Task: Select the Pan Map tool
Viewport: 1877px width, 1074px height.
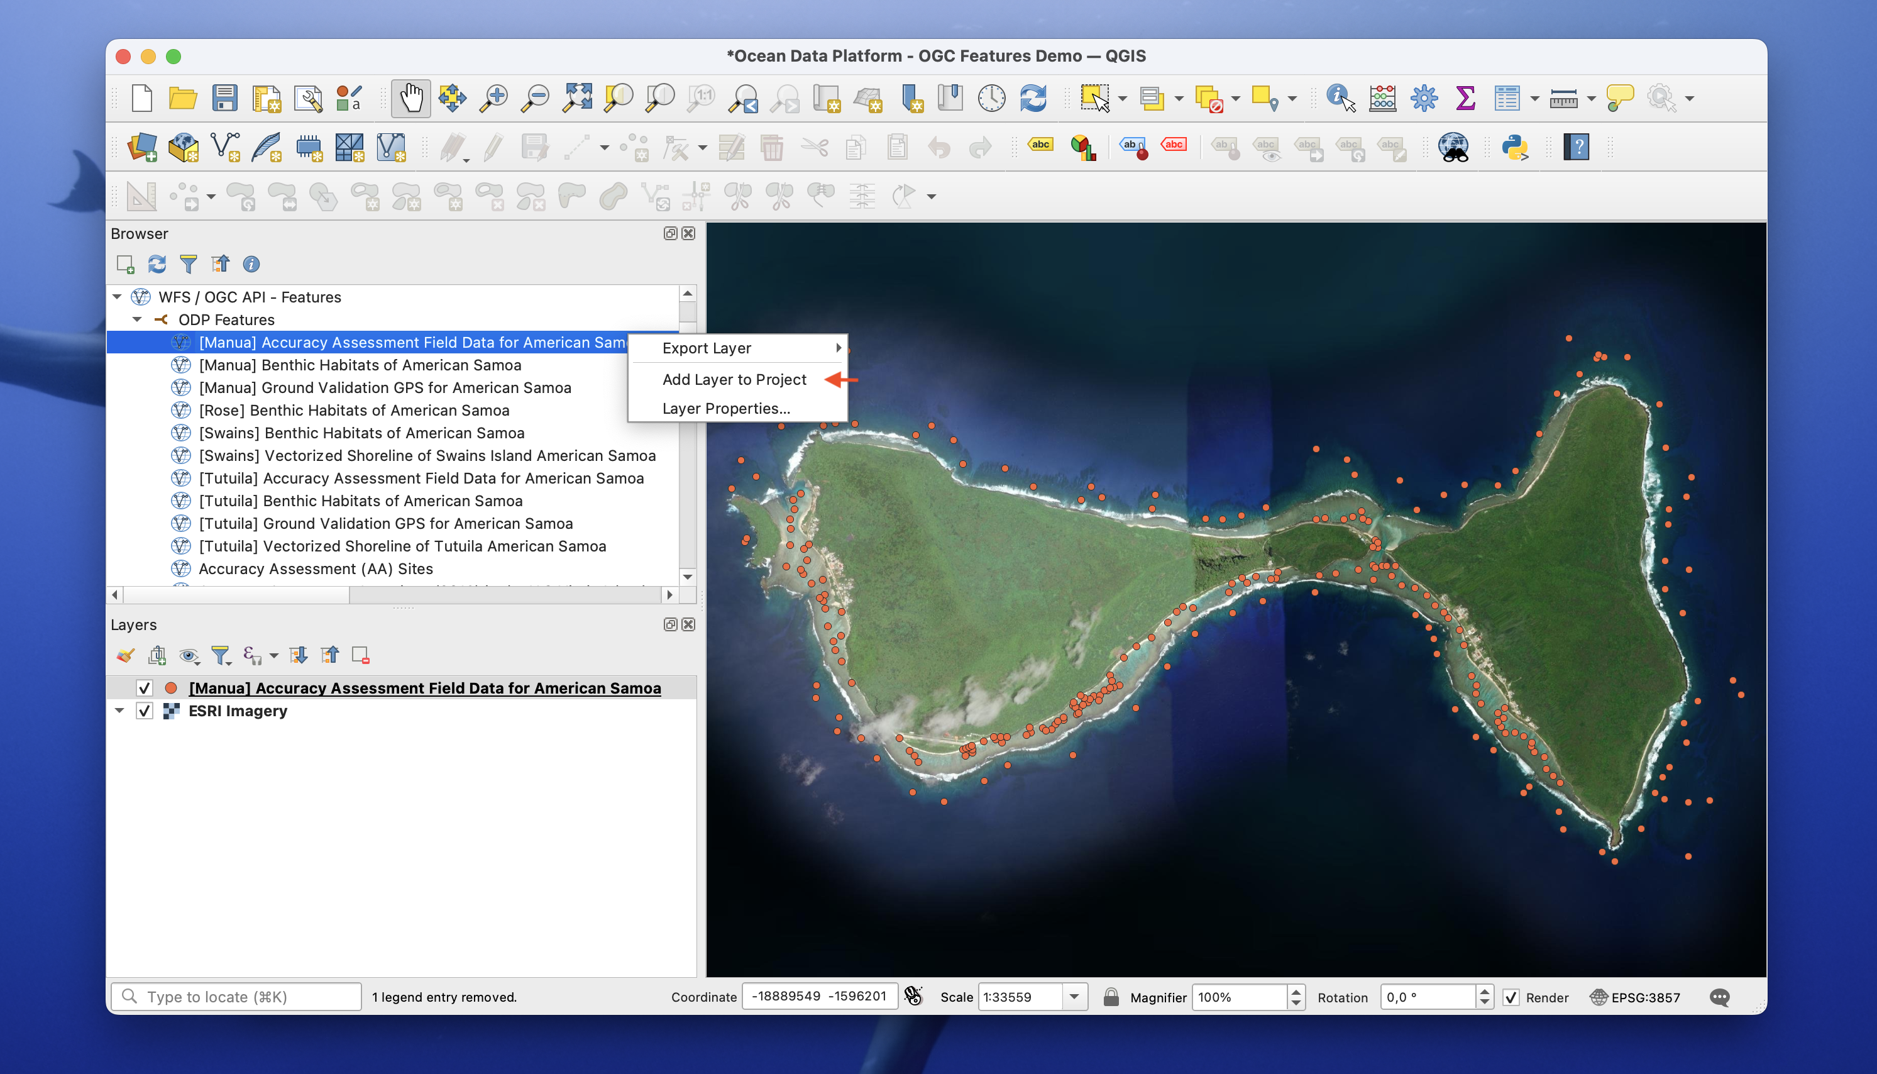Action: click(x=410, y=97)
